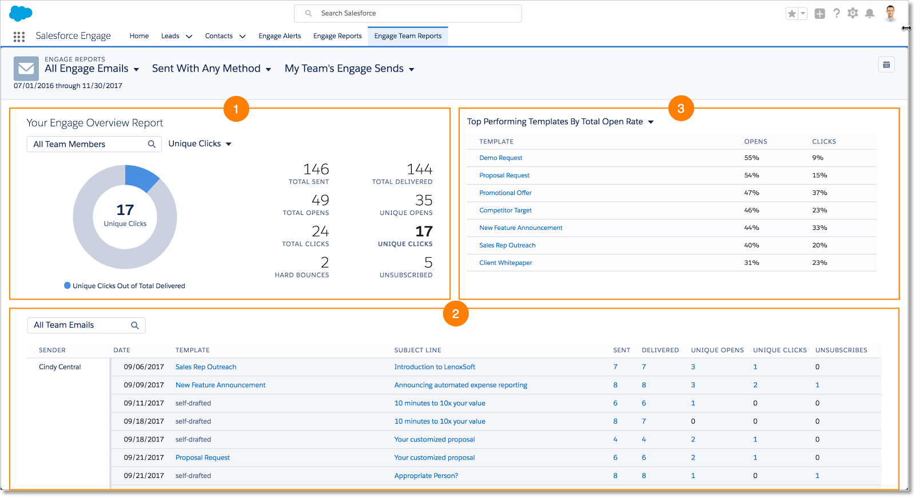Click the search icon in All Team Members field
The width and height of the screenshot is (915, 502).
pos(152,144)
